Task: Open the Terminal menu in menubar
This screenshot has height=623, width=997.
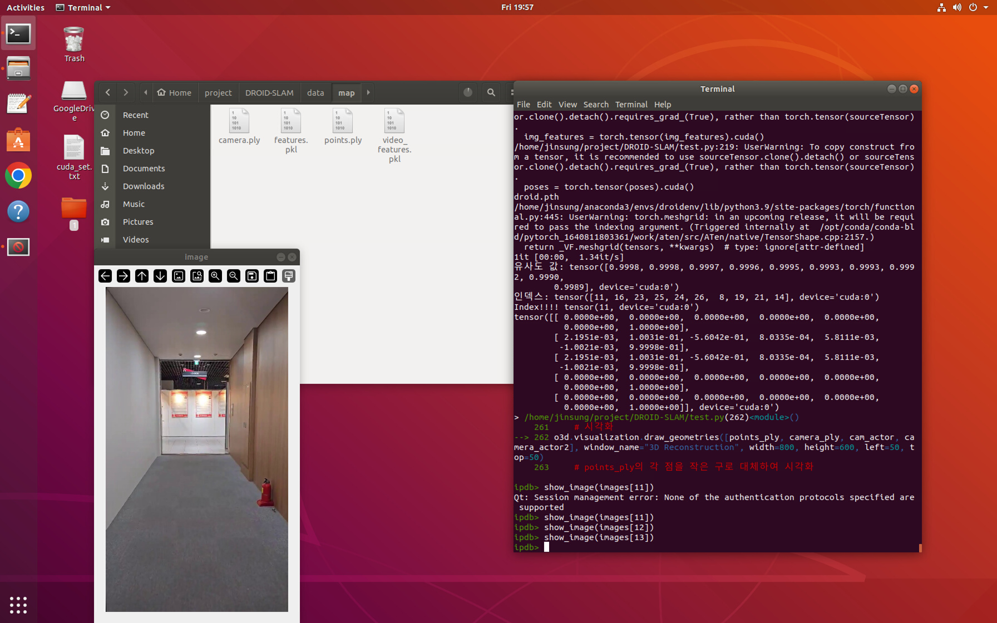Action: pos(631,105)
